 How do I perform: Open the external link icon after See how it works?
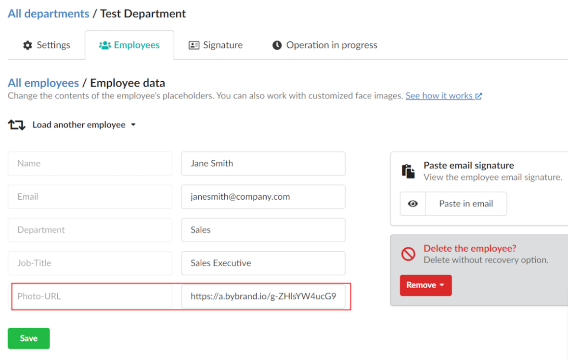[478, 95]
